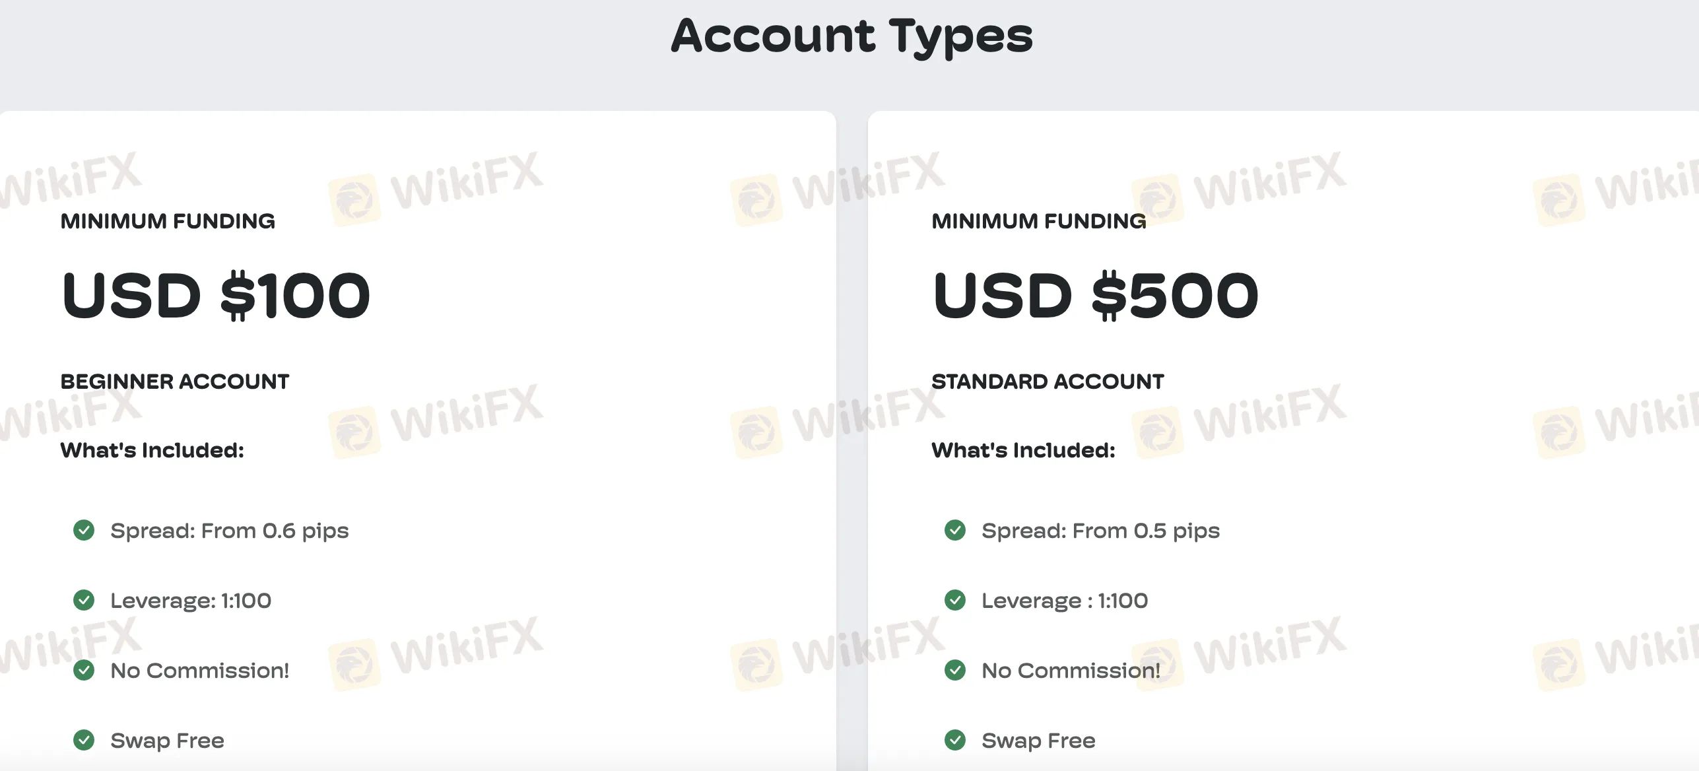Click the Standard Swap Free check icon
This screenshot has width=1699, height=771.
(x=955, y=740)
